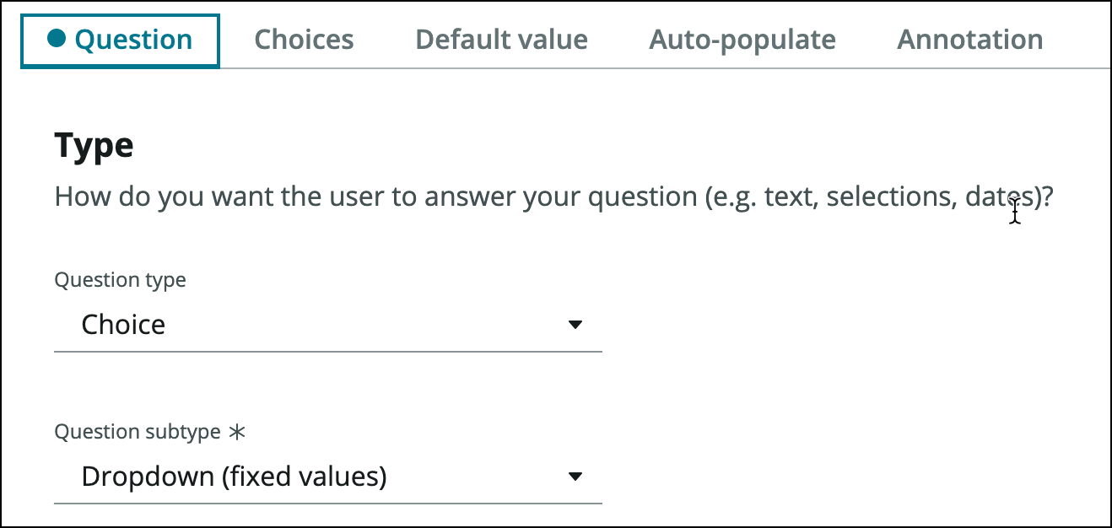
Task: Open the Annotation tab
Action: coord(969,40)
